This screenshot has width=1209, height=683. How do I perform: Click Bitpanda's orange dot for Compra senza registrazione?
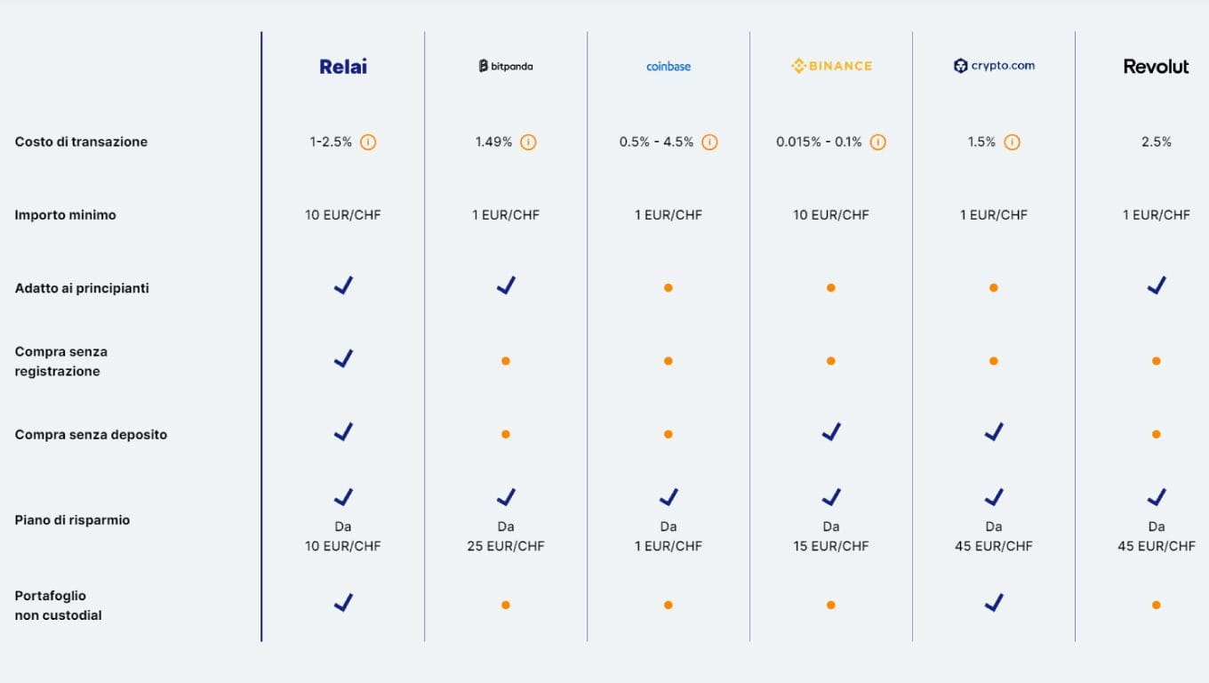coord(506,361)
